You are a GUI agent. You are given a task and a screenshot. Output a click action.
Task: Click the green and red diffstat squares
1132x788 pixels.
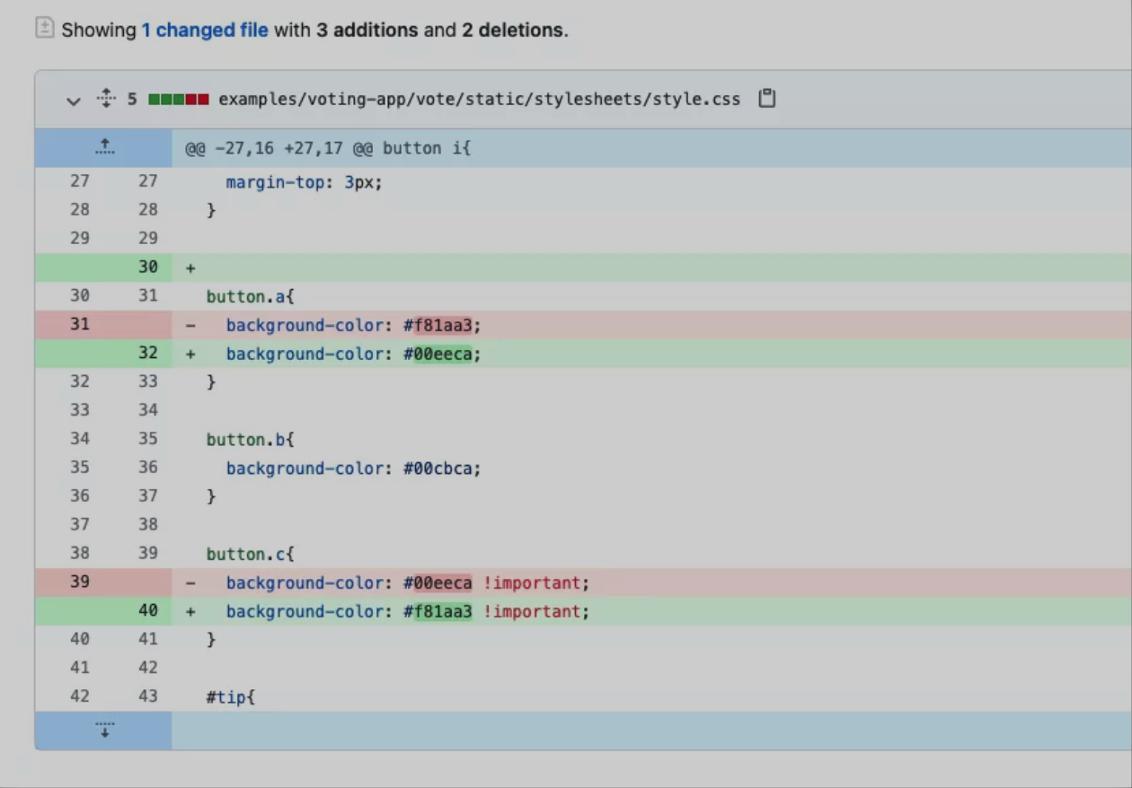[179, 99]
